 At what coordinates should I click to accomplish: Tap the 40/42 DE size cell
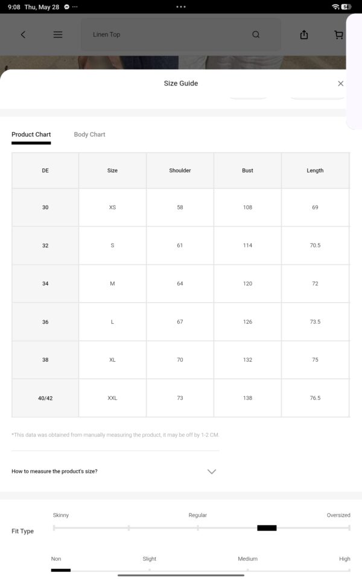pos(45,398)
